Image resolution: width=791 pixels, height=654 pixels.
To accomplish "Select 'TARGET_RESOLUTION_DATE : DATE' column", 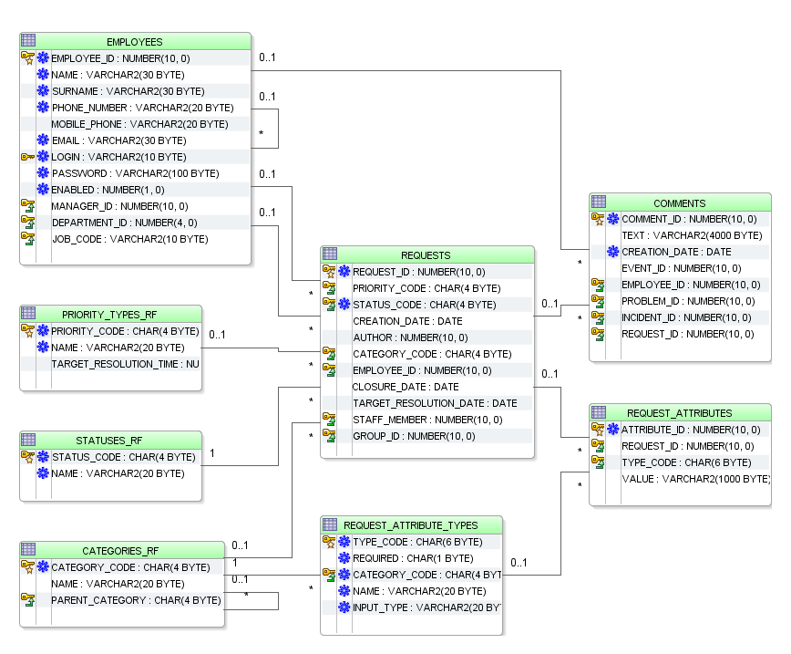I will point(435,403).
